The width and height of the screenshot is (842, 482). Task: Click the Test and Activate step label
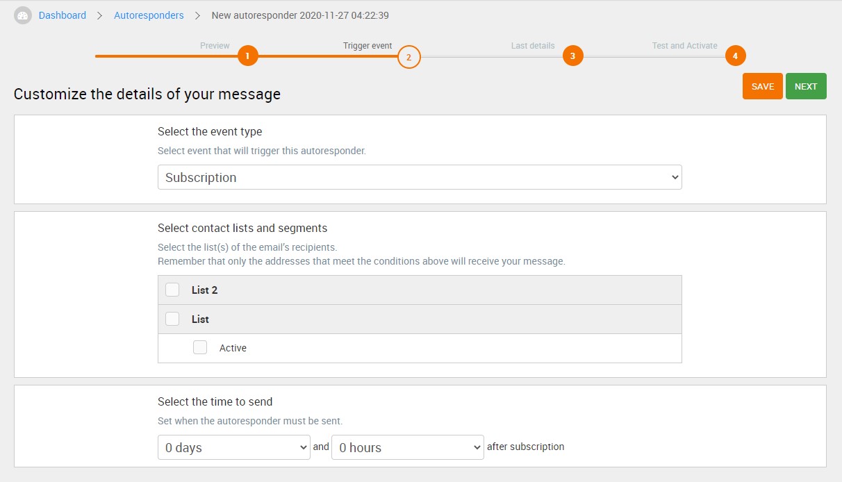[685, 46]
